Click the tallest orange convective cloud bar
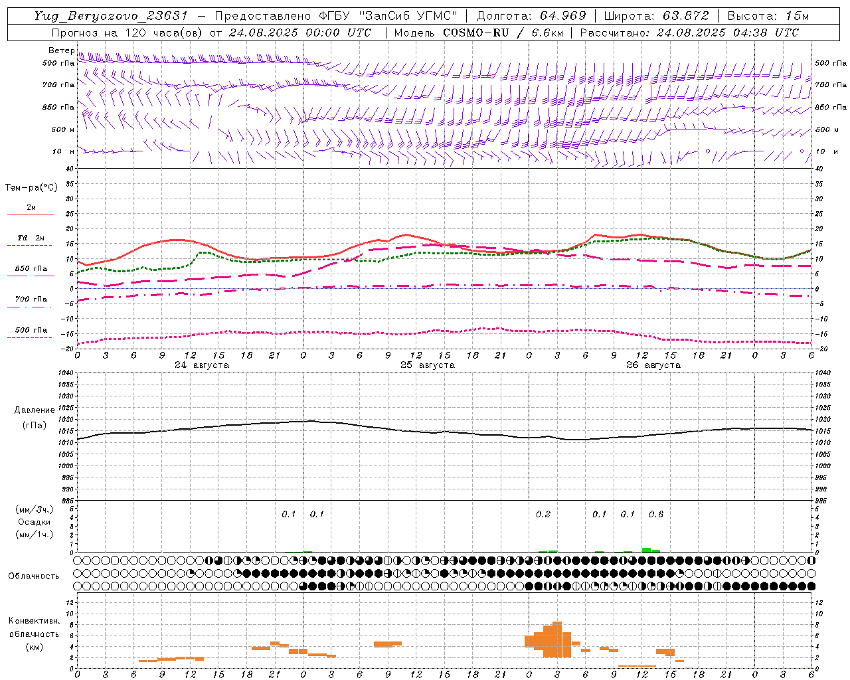 coord(557,639)
